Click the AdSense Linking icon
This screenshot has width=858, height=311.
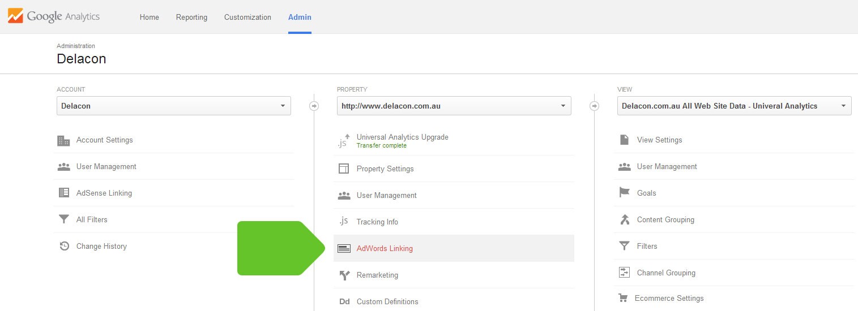pyautogui.click(x=64, y=193)
